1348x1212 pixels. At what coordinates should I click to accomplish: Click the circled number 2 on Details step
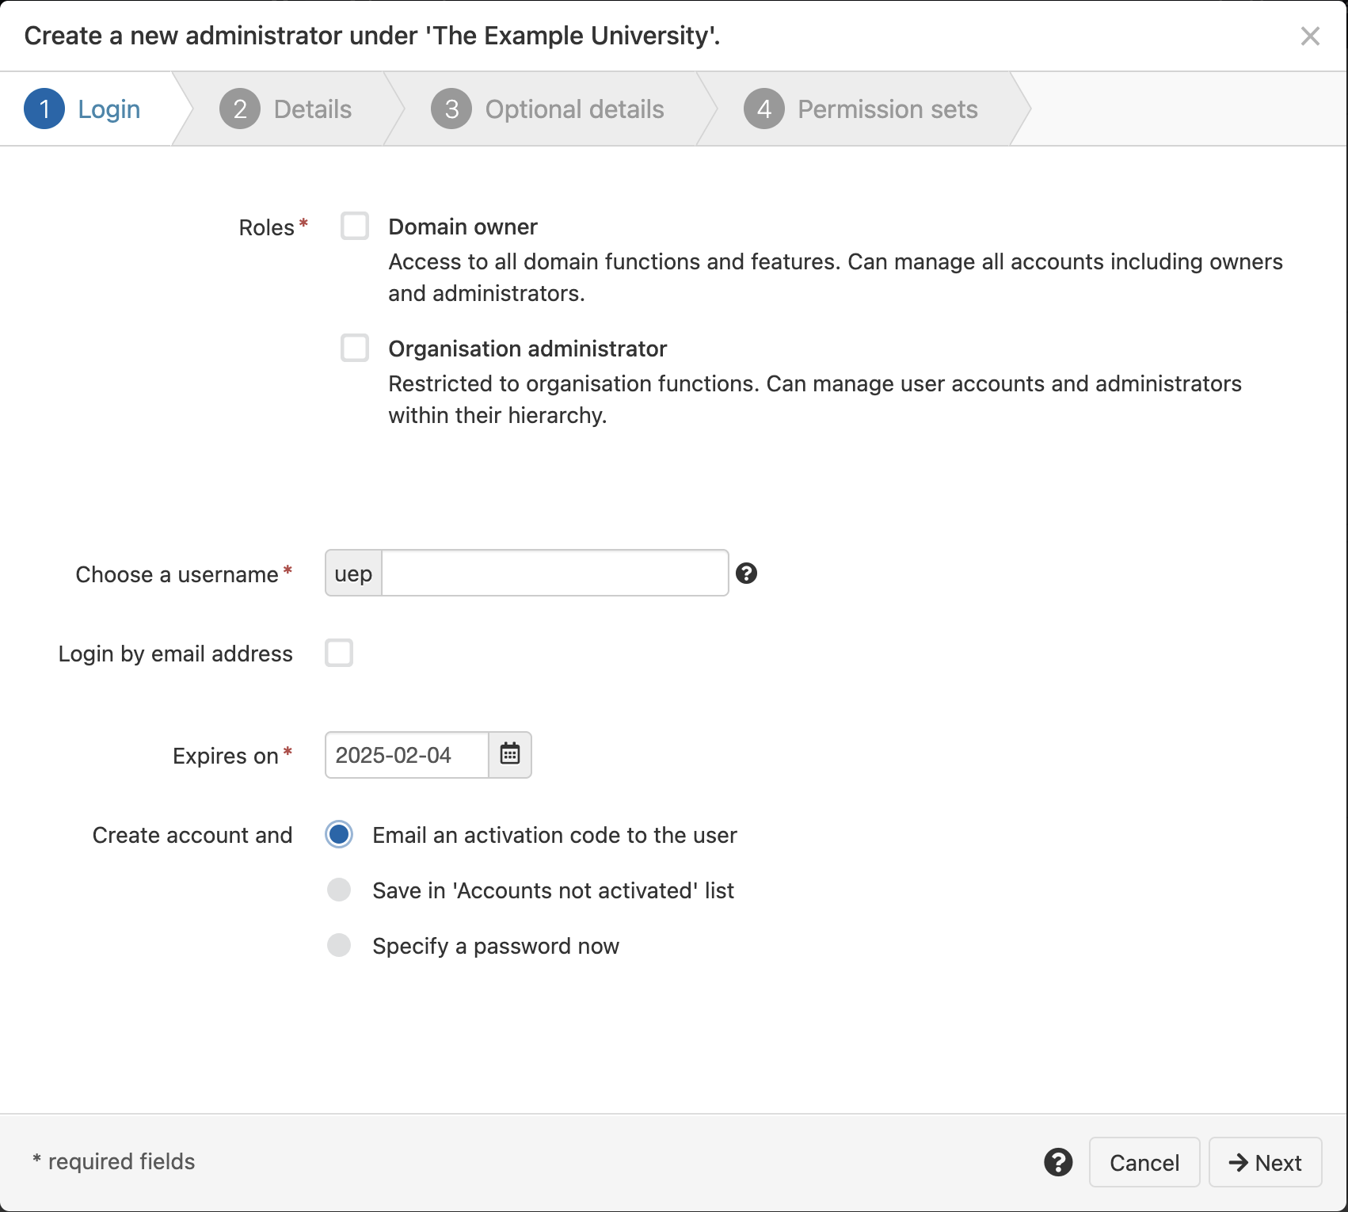240,109
